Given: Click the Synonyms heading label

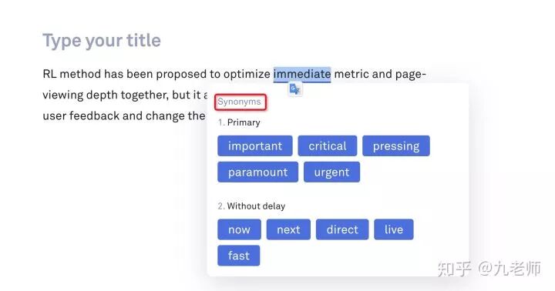Looking at the screenshot, I should pos(239,102).
